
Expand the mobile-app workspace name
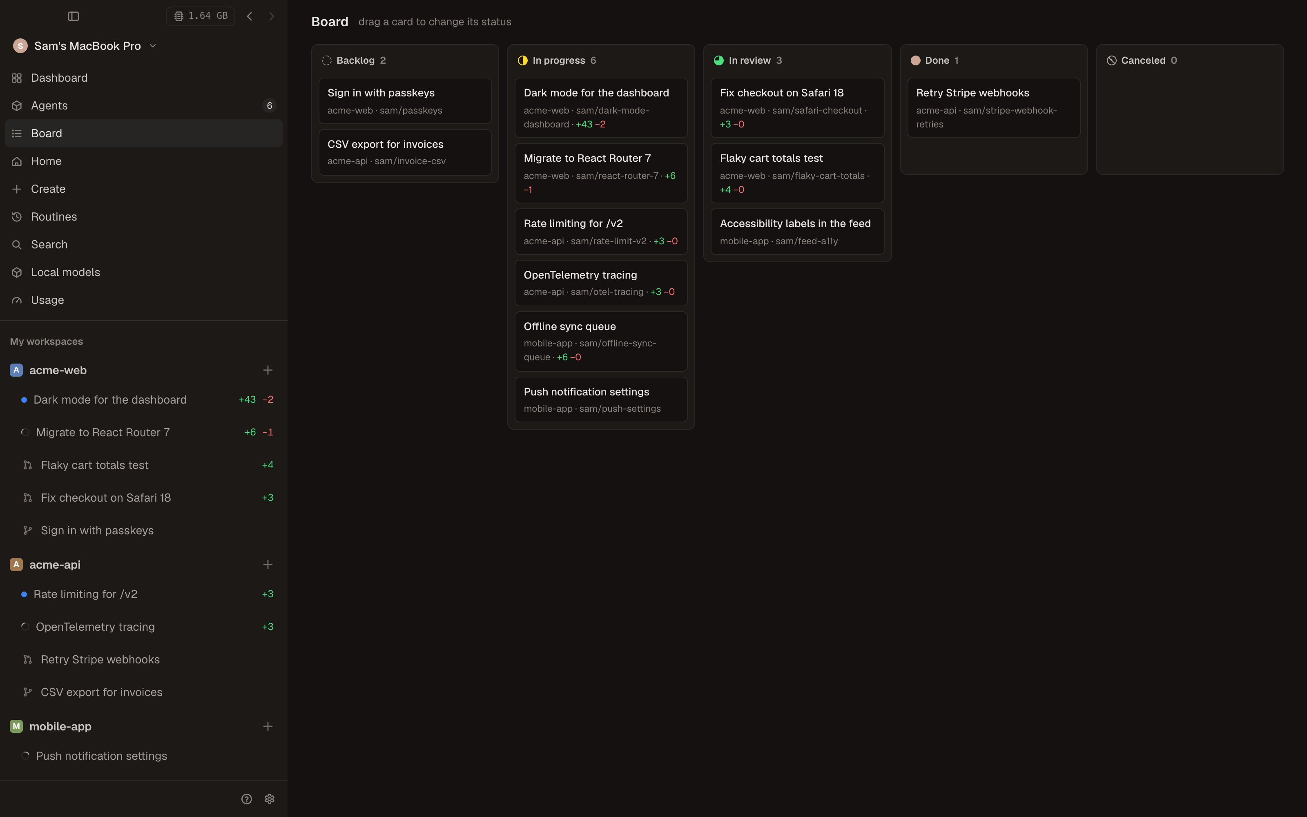coord(60,726)
